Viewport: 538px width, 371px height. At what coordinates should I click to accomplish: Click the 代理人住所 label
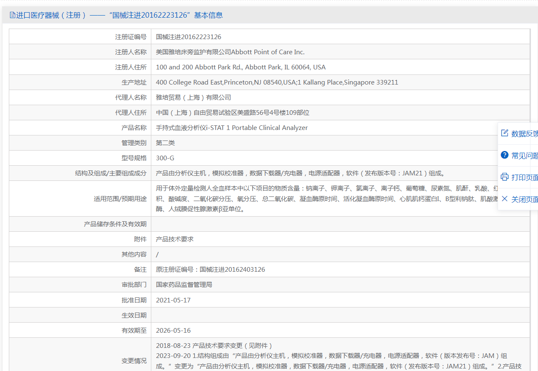click(131, 112)
